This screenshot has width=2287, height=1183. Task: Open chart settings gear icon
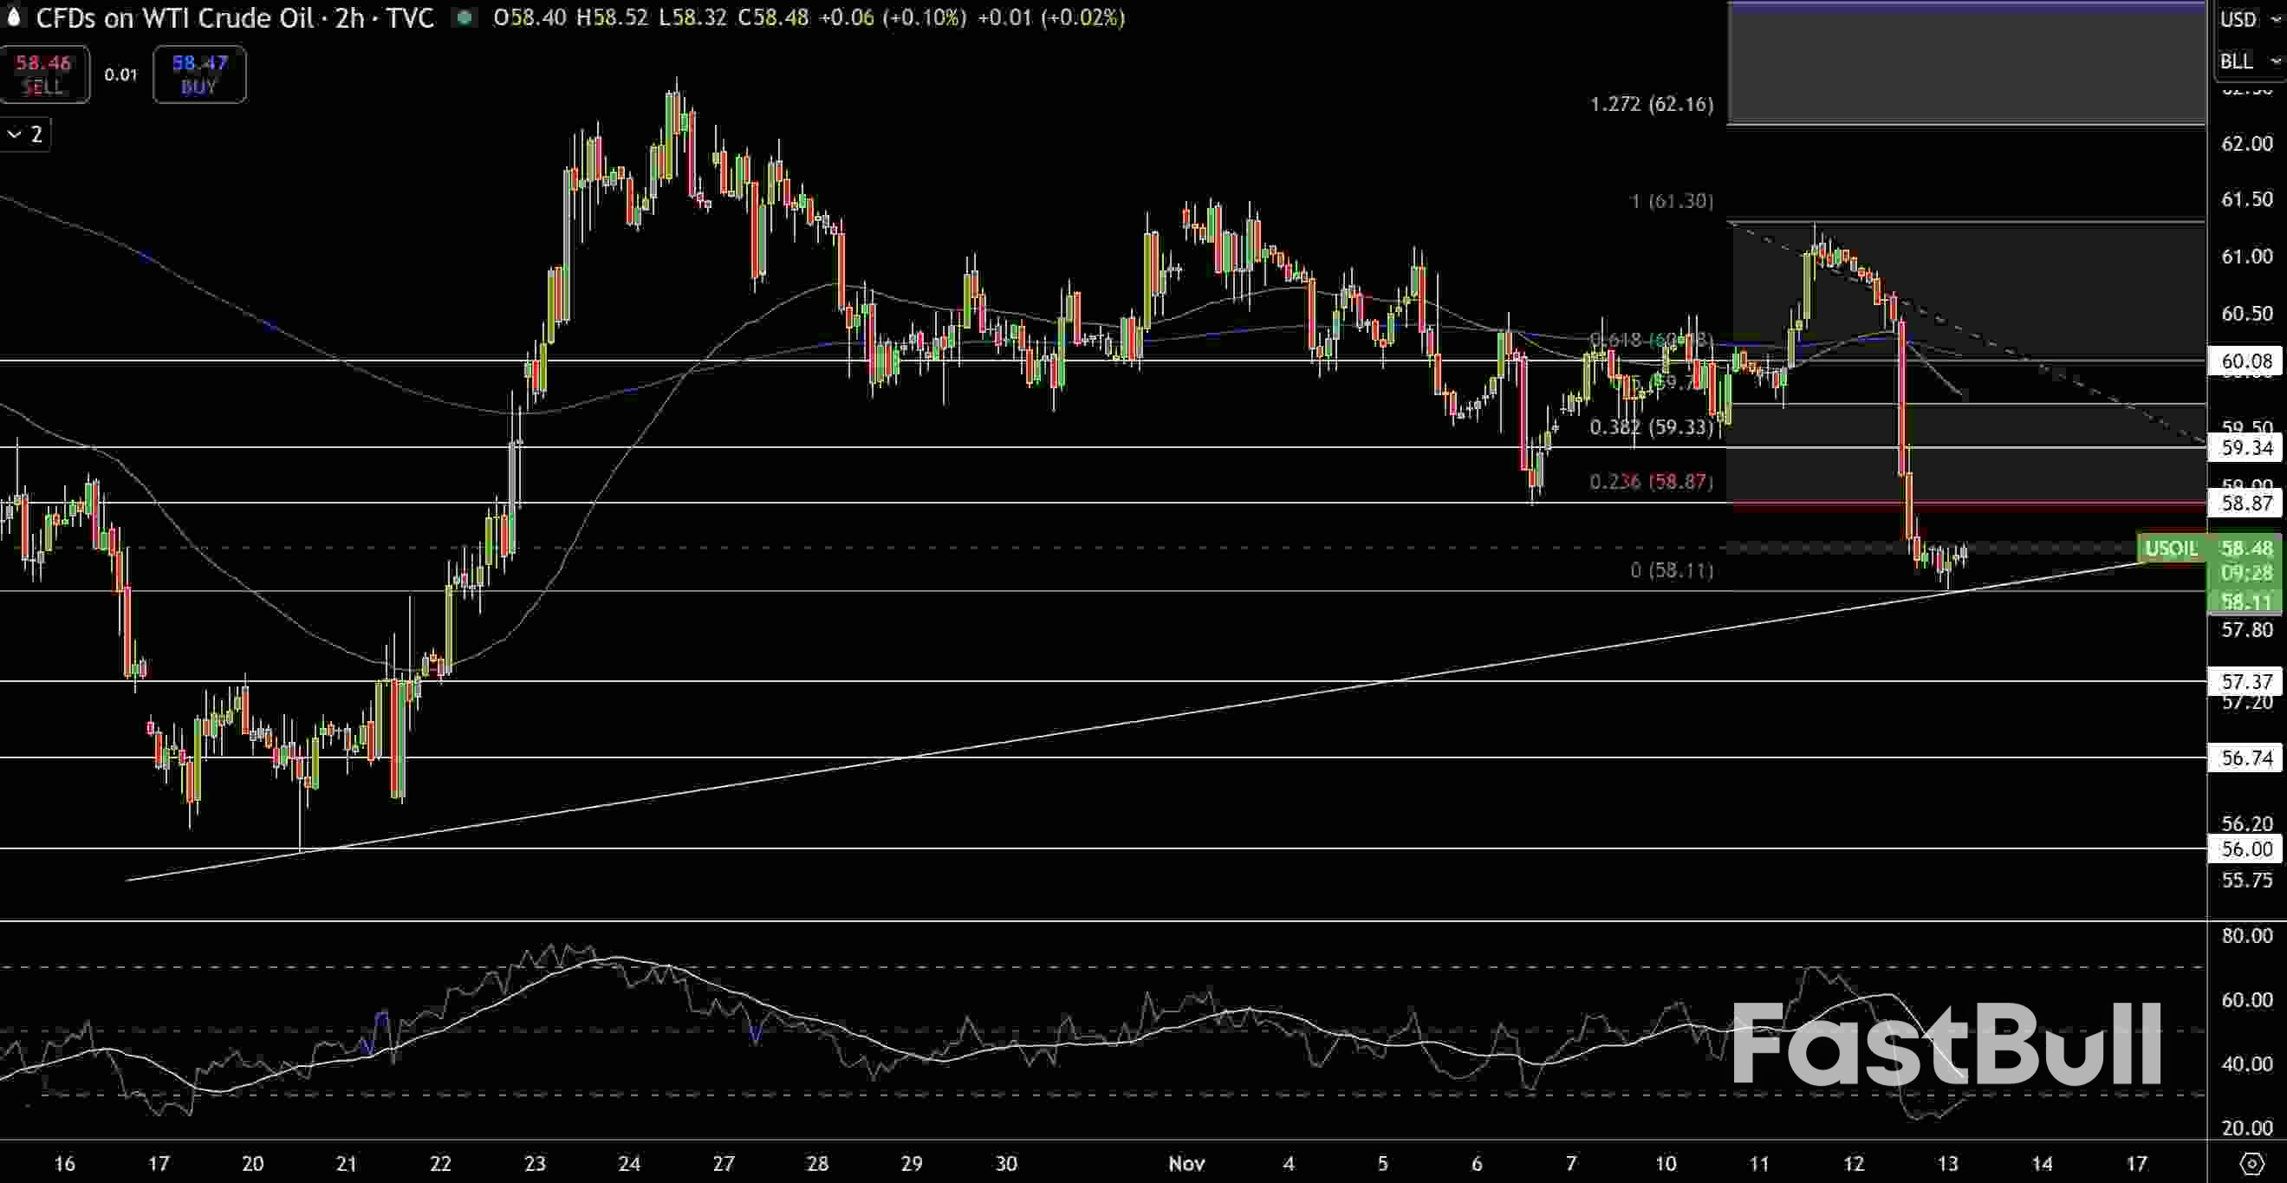point(2251,1162)
